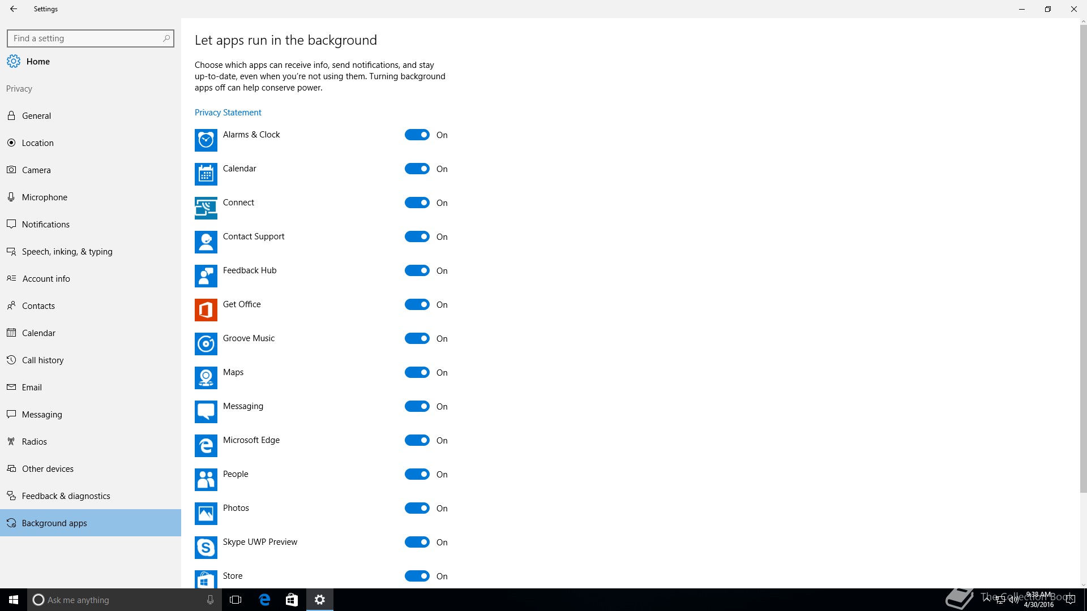Open the Store from the taskbar
This screenshot has height=611, width=1087.
(x=292, y=600)
